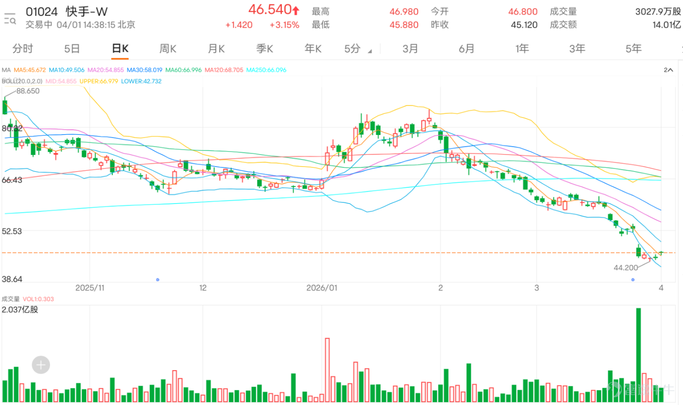Image resolution: width=683 pixels, height=405 pixels.
Task: Click the tallest green volume bar
Action: point(639,355)
